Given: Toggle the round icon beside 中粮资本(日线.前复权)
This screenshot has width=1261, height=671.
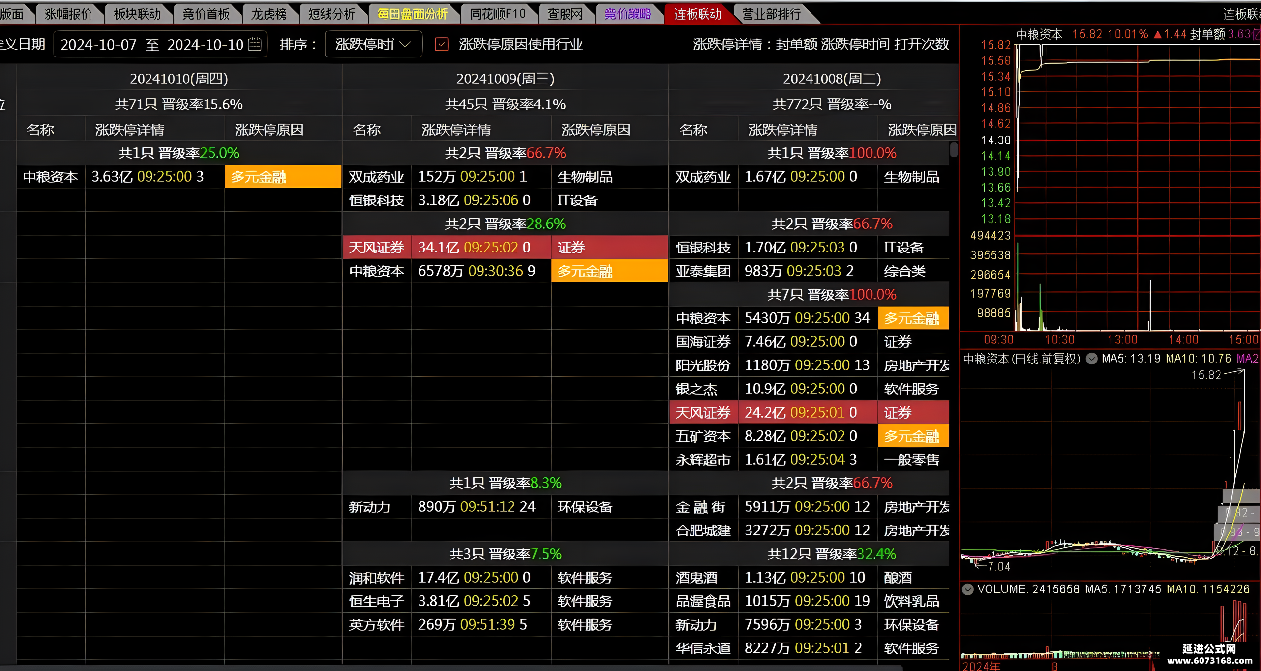Looking at the screenshot, I should (x=1091, y=359).
